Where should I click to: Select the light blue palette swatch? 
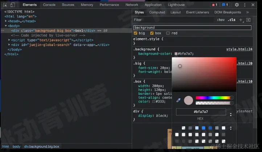[197, 128]
